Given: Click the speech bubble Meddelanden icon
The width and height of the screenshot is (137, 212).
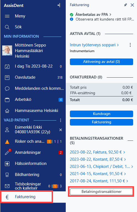Looking at the screenshot, I should (7, 89).
